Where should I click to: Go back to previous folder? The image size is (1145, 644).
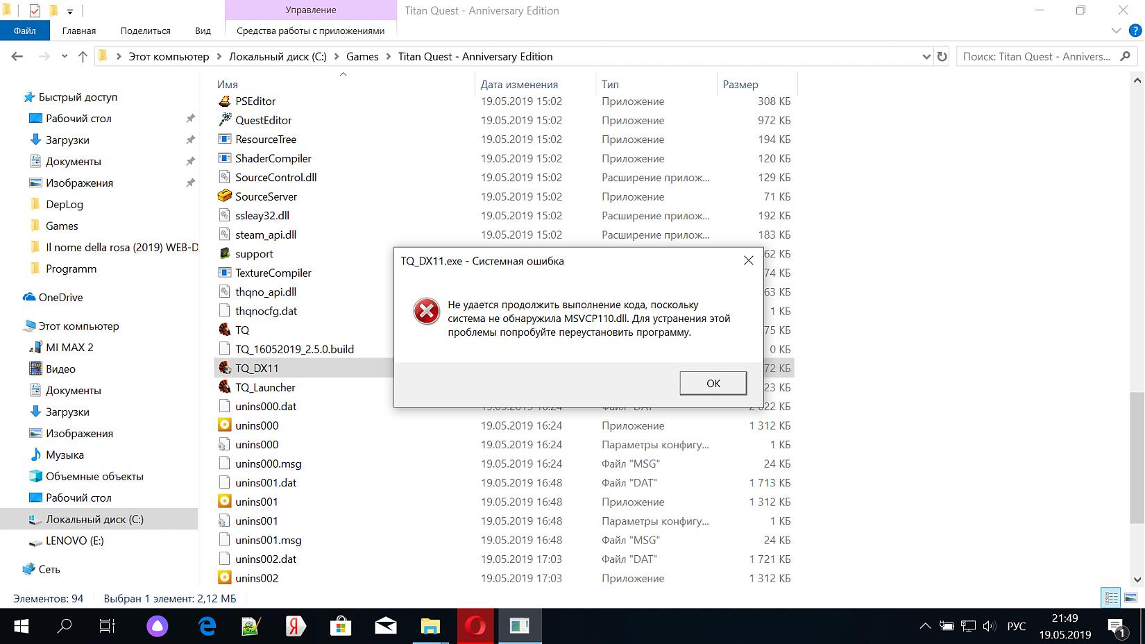[x=17, y=57]
